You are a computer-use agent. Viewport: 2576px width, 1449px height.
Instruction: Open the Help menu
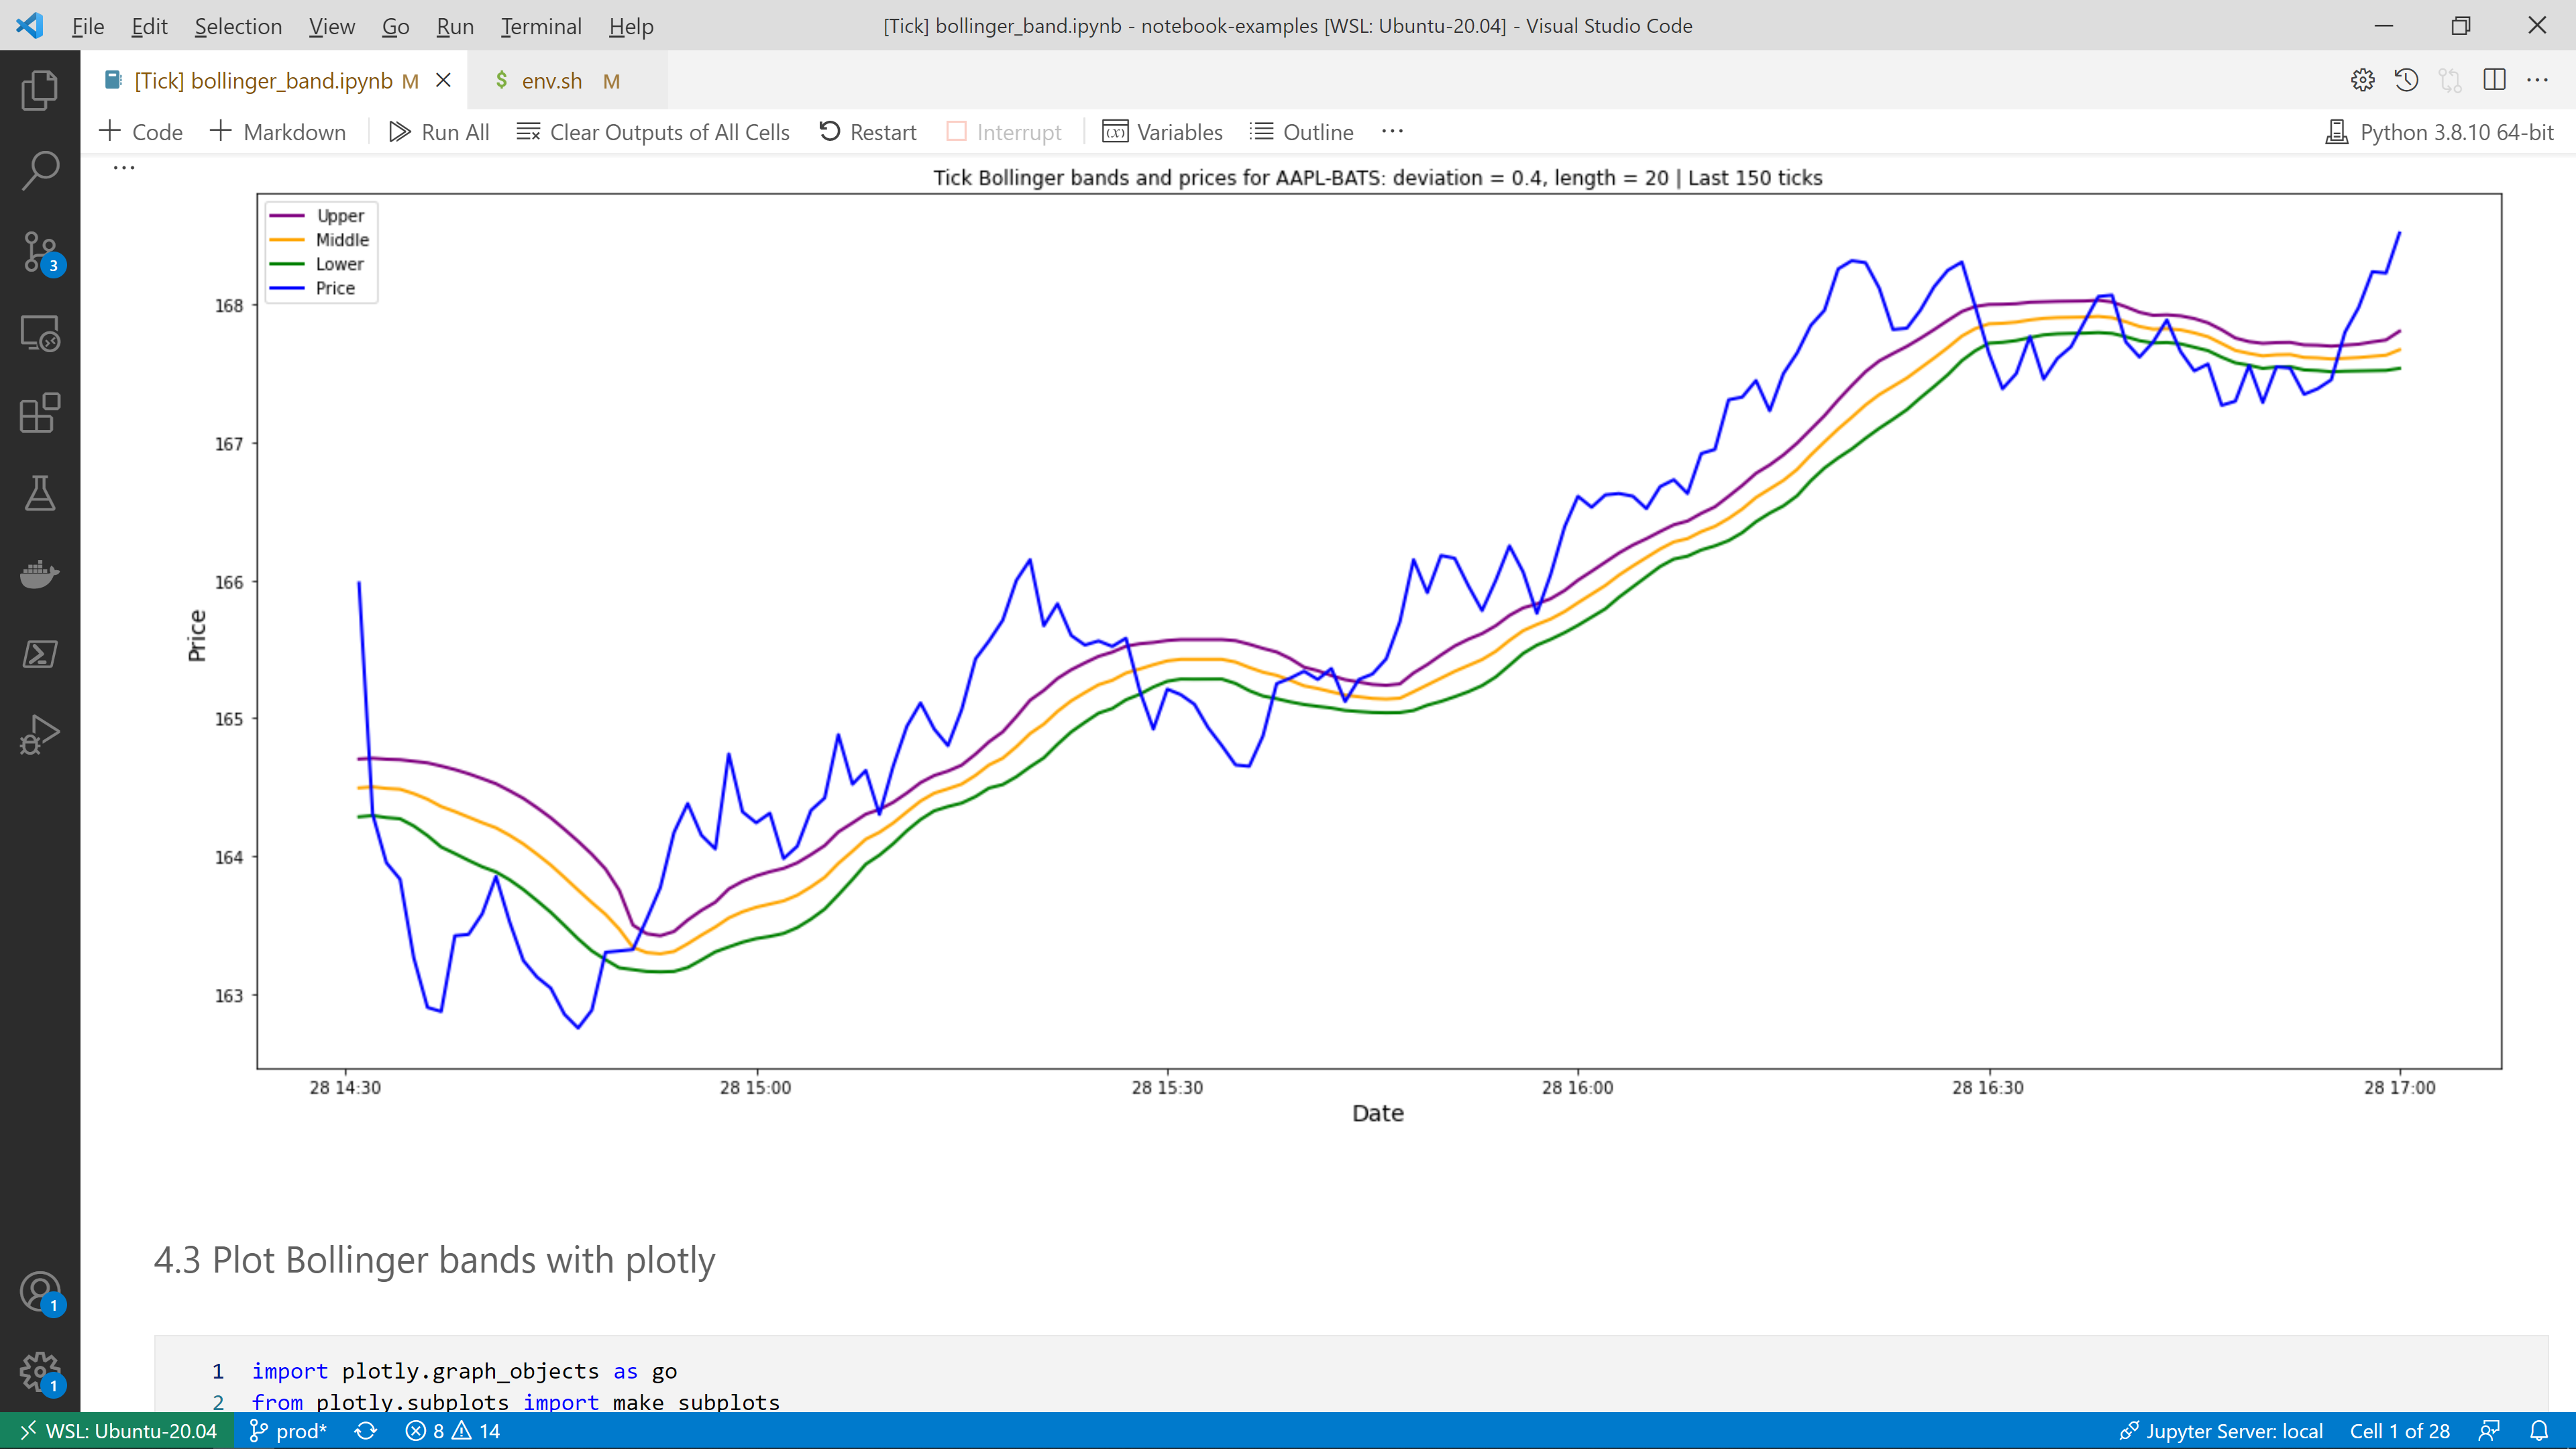631,26
